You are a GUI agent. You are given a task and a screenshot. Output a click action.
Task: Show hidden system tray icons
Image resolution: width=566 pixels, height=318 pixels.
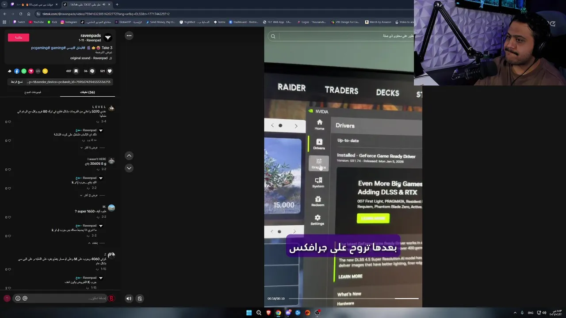click(x=515, y=313)
